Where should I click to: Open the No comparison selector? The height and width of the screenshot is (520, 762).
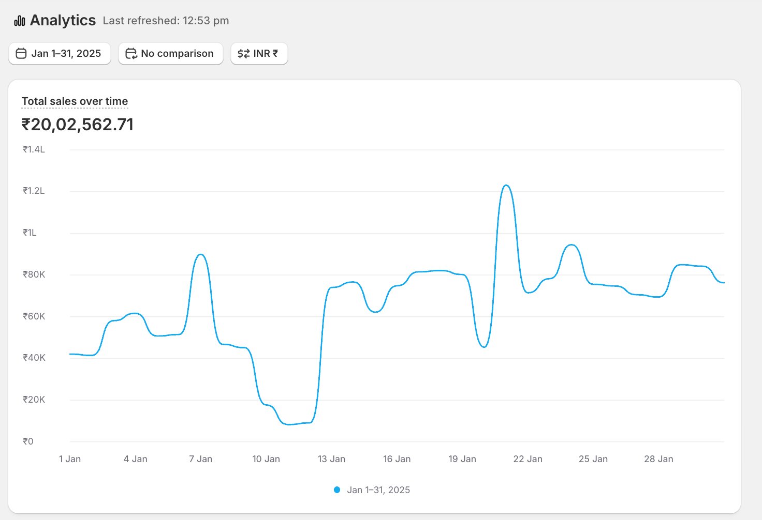(171, 54)
